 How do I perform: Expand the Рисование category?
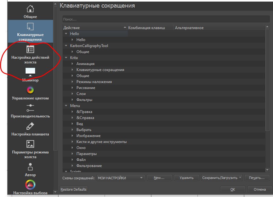pyautogui.click(x=72, y=88)
